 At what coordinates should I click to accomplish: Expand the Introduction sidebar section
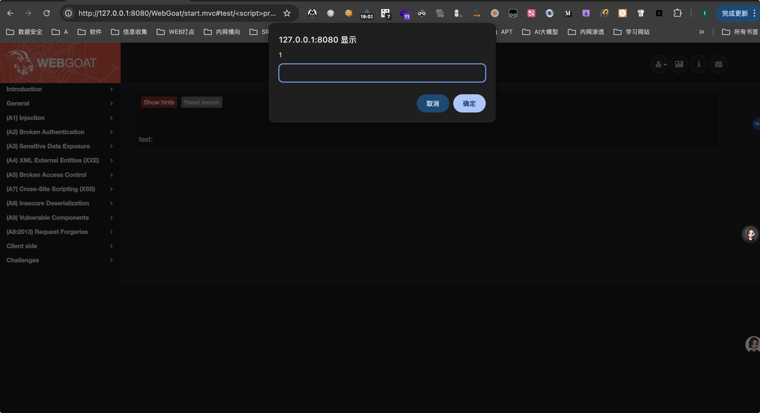click(x=60, y=89)
